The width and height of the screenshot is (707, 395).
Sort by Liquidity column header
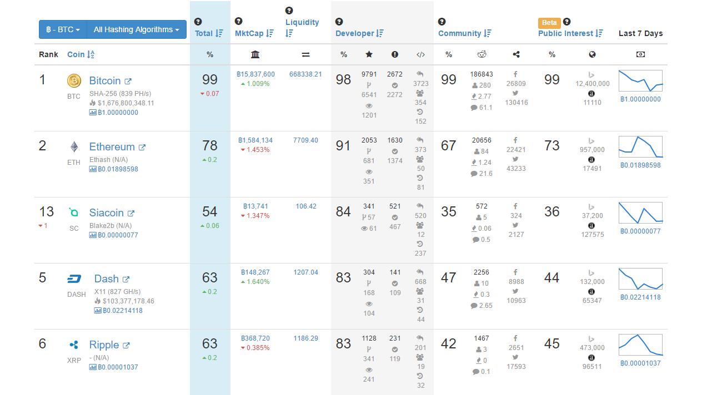click(302, 28)
